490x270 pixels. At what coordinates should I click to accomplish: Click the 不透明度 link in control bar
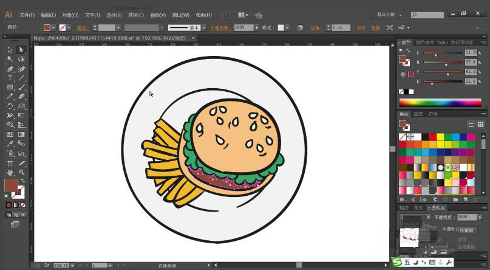pyautogui.click(x=220, y=28)
